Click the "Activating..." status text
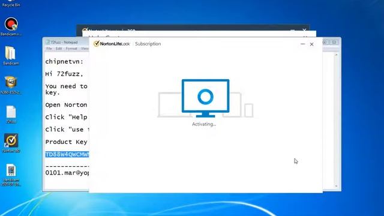This screenshot has height=216, width=384. (204, 124)
